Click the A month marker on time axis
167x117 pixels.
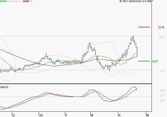(x=119, y=115)
